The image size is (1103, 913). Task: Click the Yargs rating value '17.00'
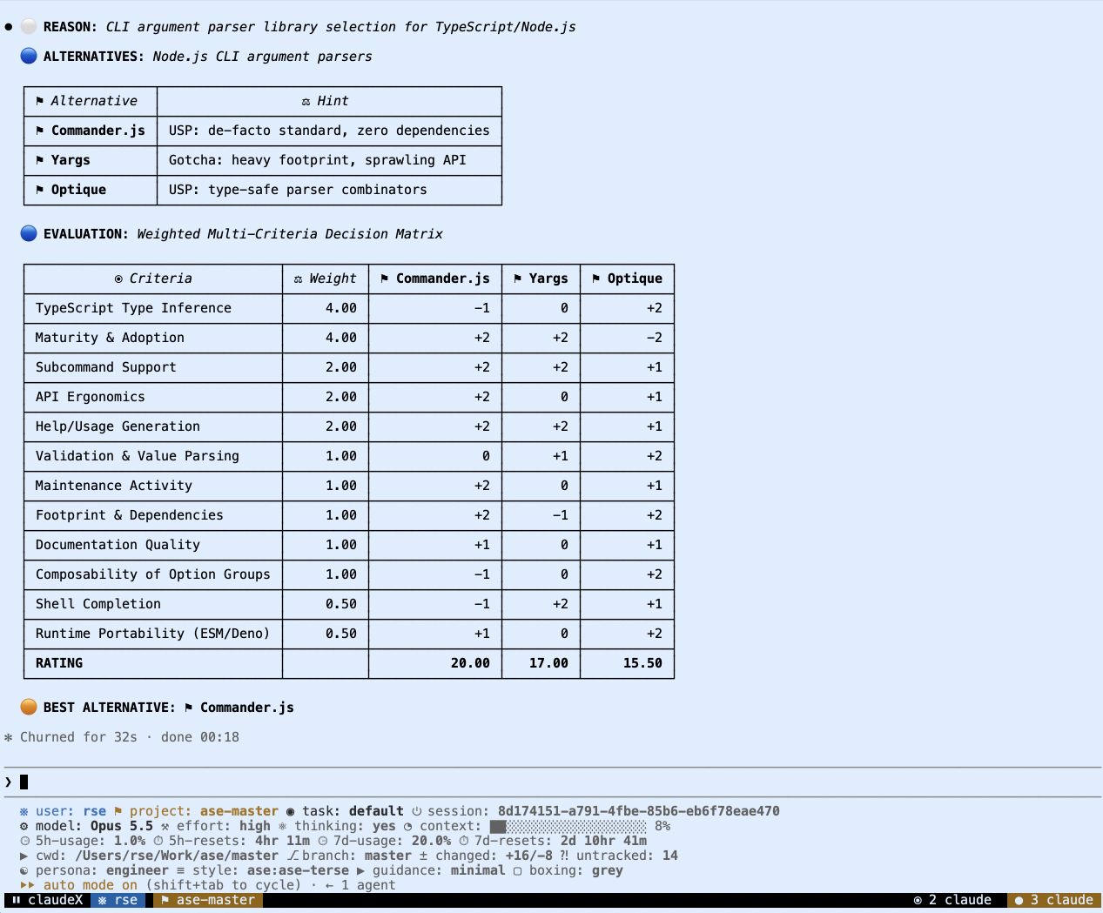coord(548,663)
